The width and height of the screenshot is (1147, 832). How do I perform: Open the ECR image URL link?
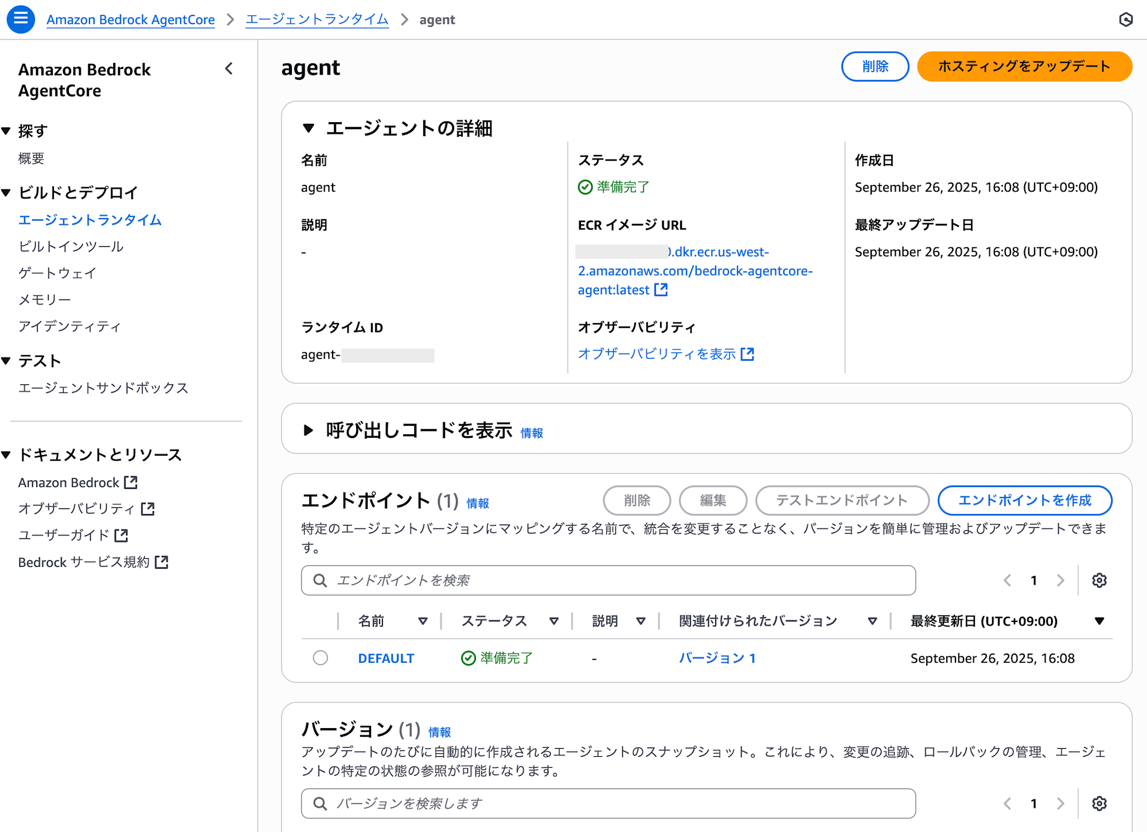click(x=695, y=271)
